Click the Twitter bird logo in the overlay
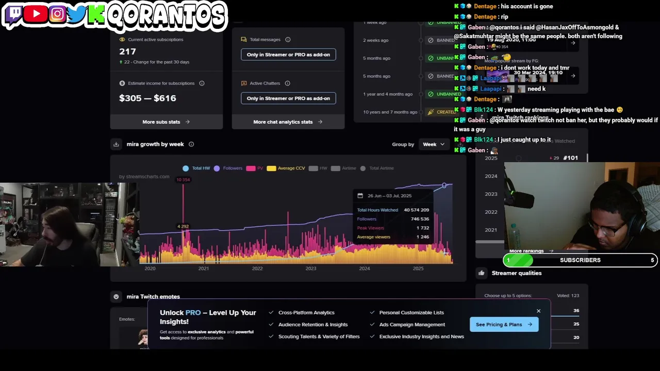Image resolution: width=660 pixels, height=371 pixels. point(76,14)
